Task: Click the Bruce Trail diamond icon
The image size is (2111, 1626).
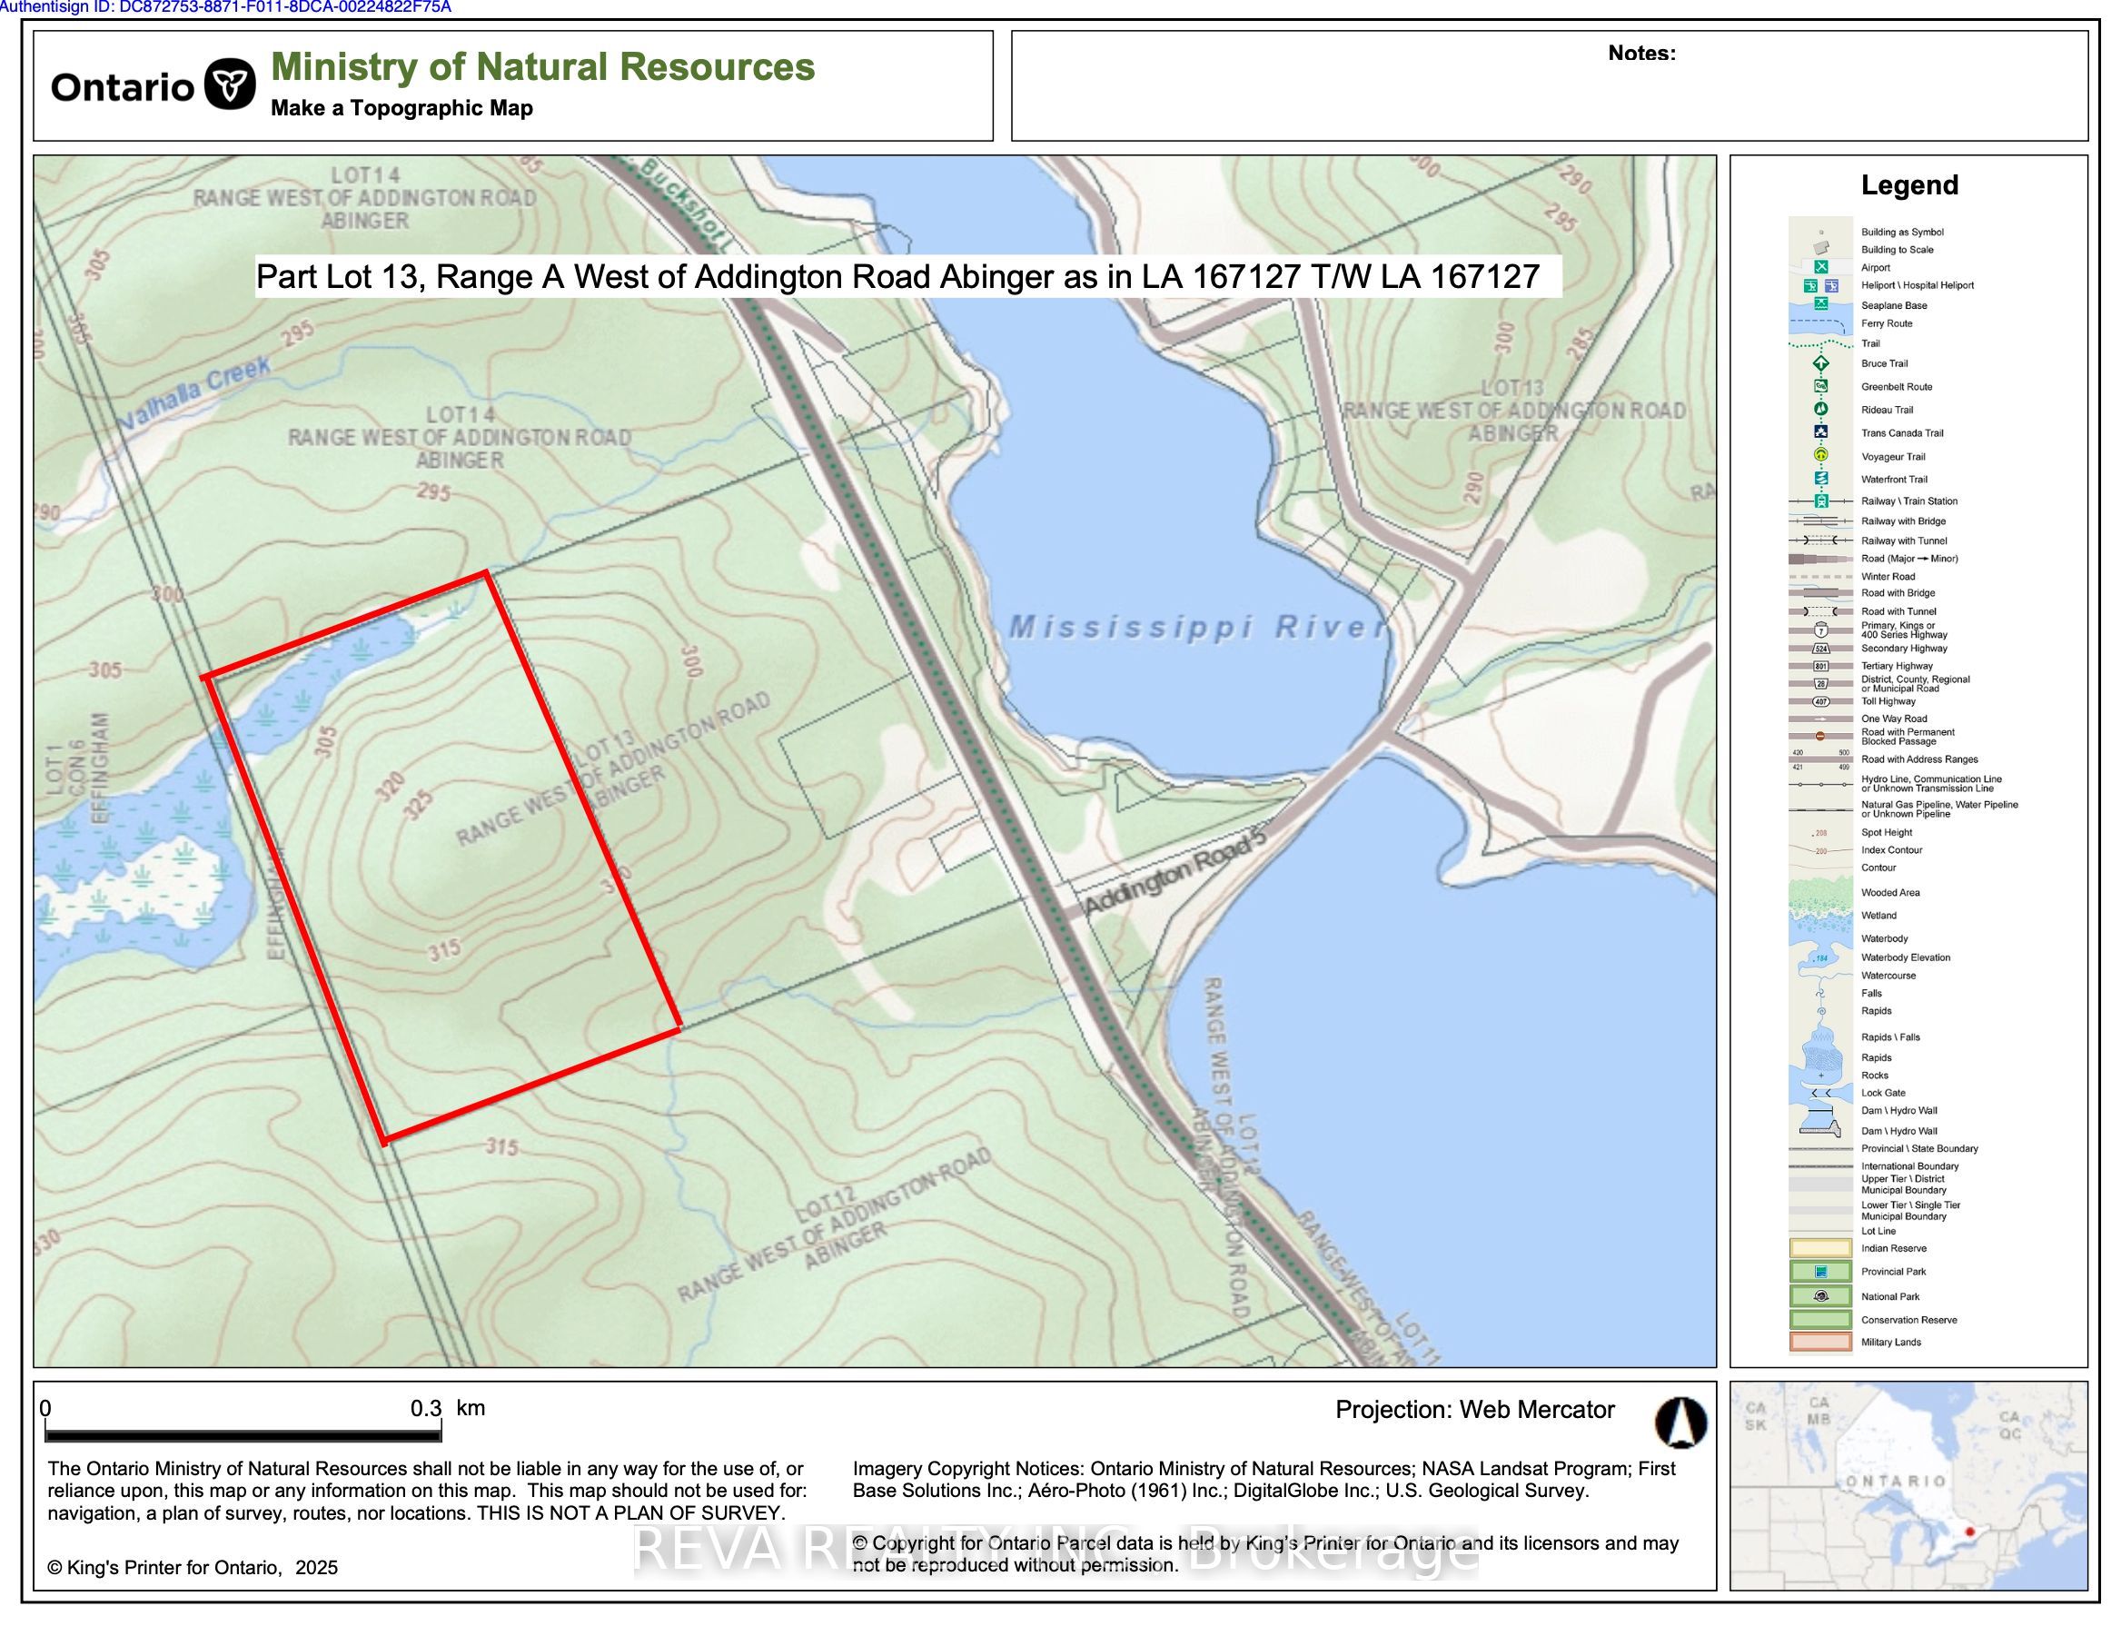Action: (x=1821, y=363)
